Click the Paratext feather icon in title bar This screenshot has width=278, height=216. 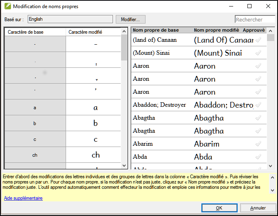pyautogui.click(x=8, y=6)
